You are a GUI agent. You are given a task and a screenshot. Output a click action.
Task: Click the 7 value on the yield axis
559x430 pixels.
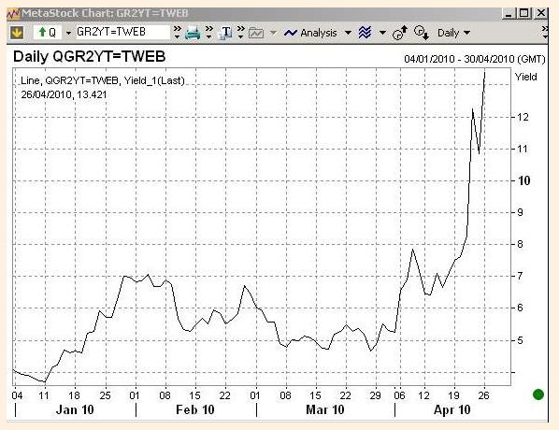[520, 276]
